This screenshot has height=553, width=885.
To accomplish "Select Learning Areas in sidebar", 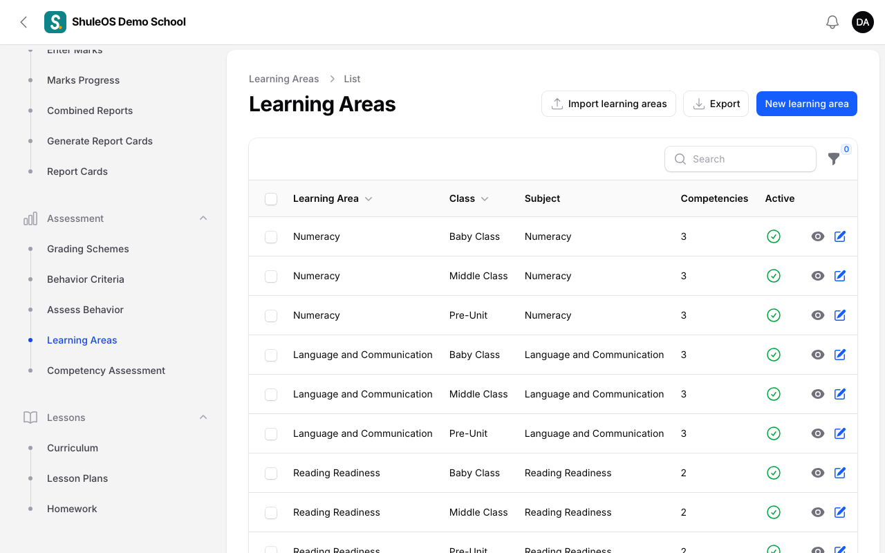I will (82, 340).
